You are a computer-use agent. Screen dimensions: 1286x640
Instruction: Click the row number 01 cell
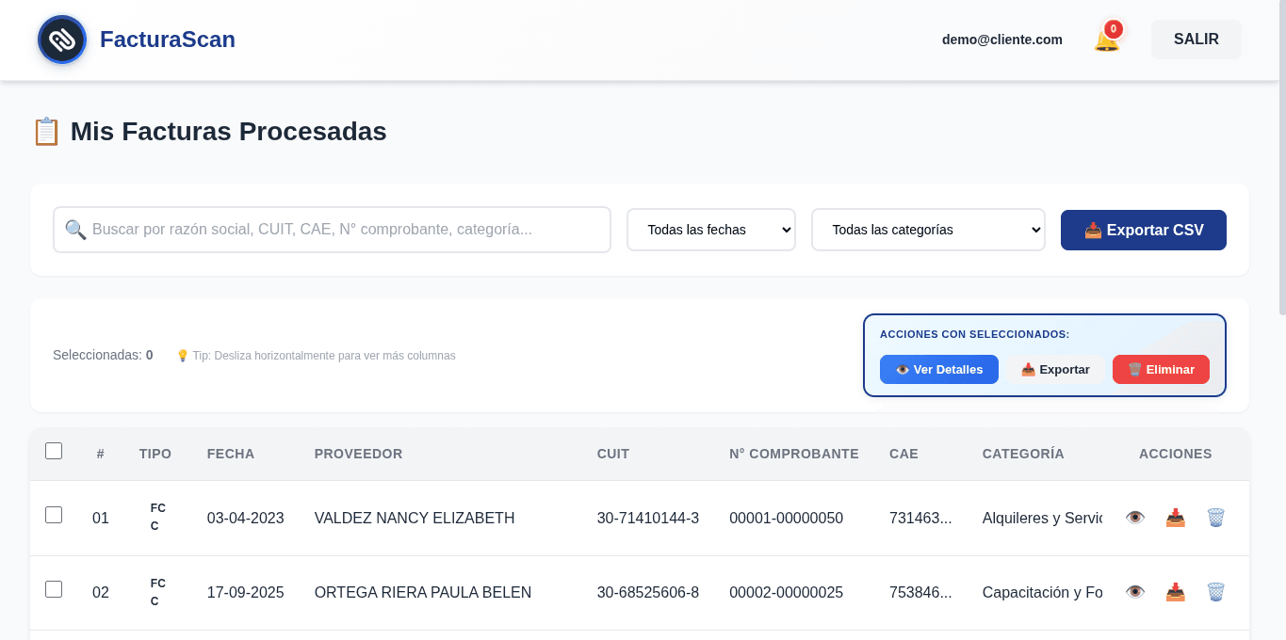[x=101, y=518]
